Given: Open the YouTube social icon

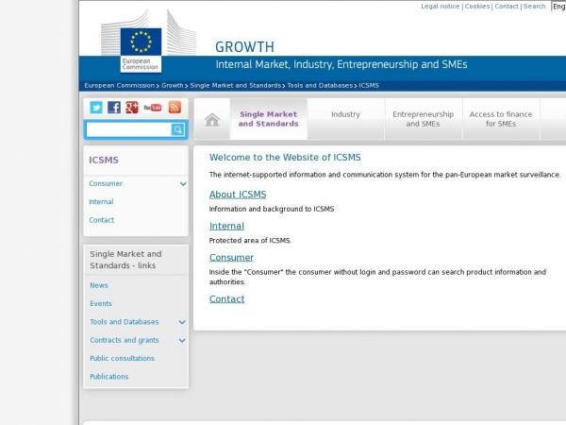Looking at the screenshot, I should coord(152,108).
